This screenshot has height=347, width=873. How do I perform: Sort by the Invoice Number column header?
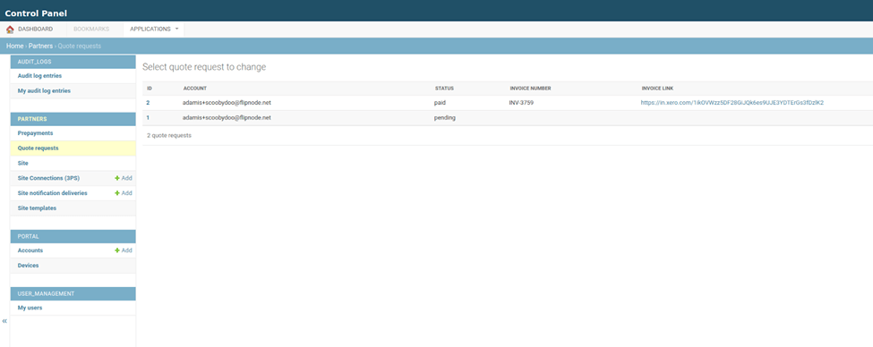coord(530,89)
